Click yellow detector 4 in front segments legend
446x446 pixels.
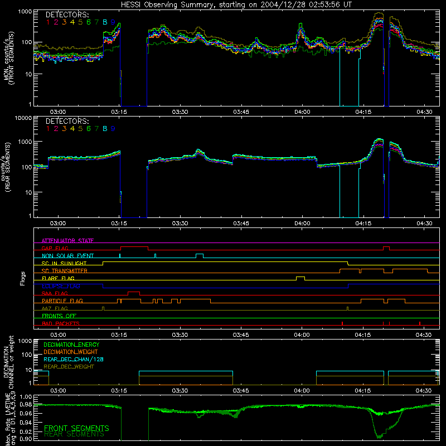(x=72, y=22)
